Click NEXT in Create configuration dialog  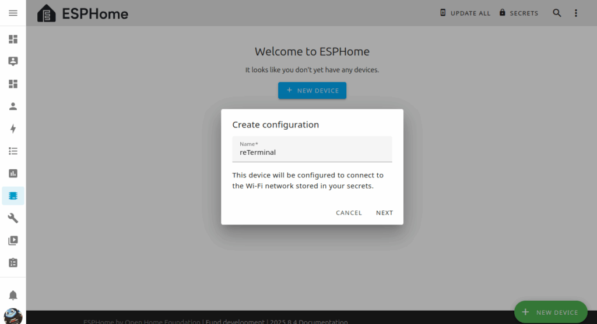click(x=385, y=213)
